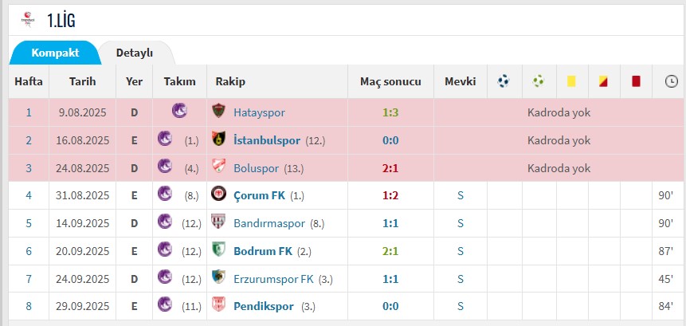686x326 pixels.
Task: Click the Erzurumspor FK club crest
Action: 219,278
